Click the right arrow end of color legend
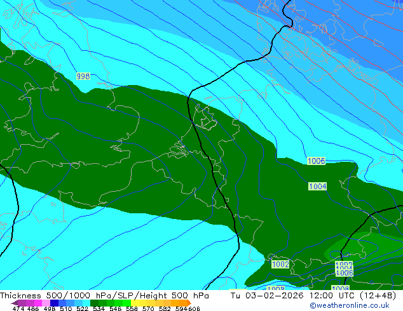Image resolution: width=403 pixels, height=311 pixels. tap(189, 303)
